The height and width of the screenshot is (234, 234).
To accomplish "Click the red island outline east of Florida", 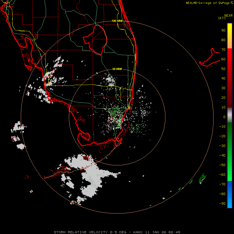I will tap(210, 57).
